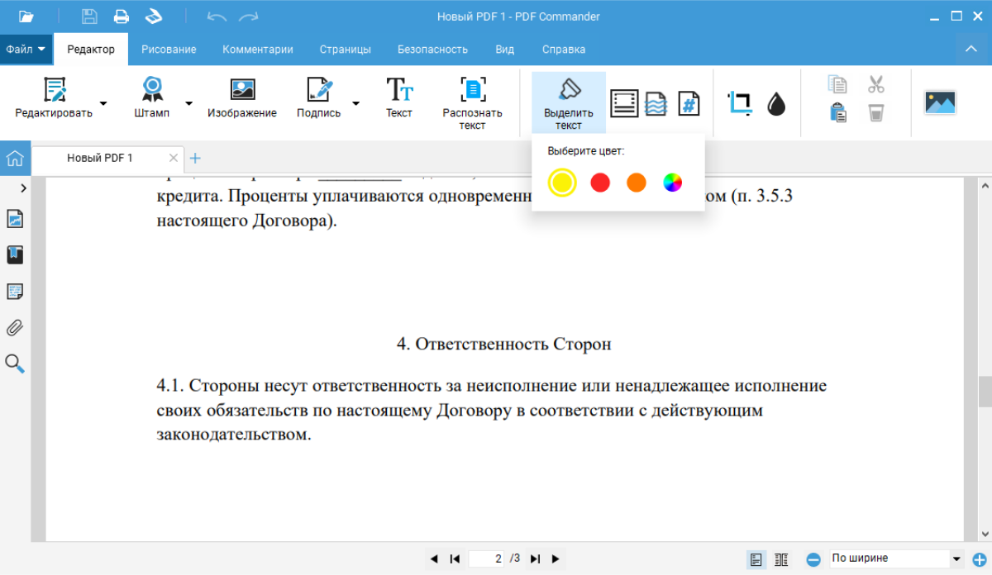Expand the left sidebar with the chevron
The width and height of the screenshot is (992, 575).
click(23, 188)
